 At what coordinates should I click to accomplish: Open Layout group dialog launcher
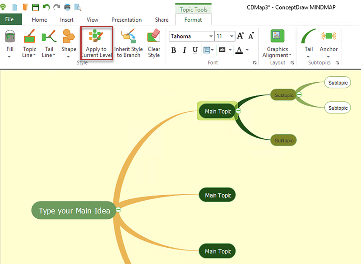click(292, 63)
